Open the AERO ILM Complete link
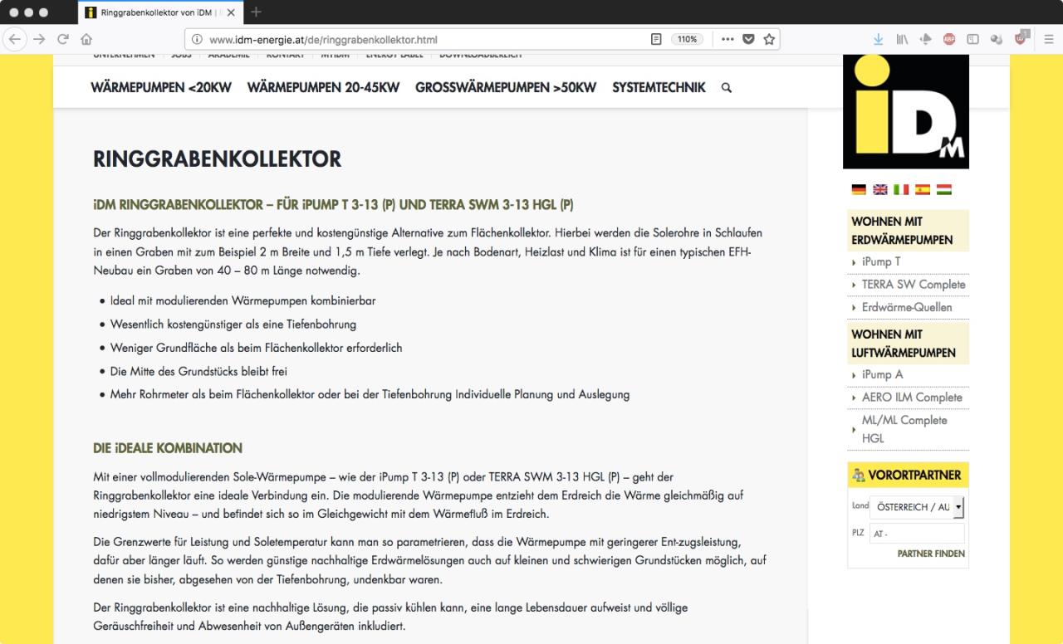The height and width of the screenshot is (644, 1063). coord(912,398)
